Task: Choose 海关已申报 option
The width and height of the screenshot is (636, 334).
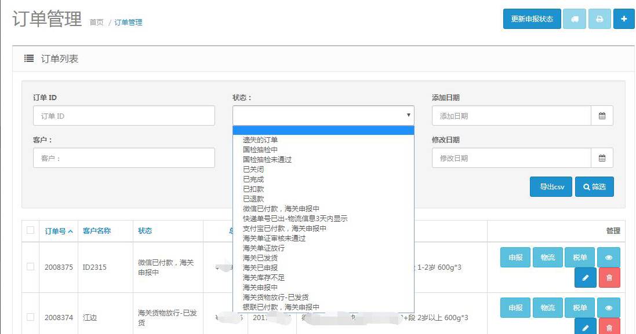Action: tap(260, 268)
